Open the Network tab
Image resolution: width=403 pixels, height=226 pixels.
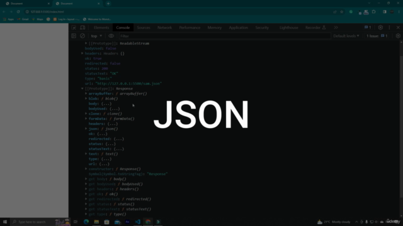pyautogui.click(x=164, y=28)
